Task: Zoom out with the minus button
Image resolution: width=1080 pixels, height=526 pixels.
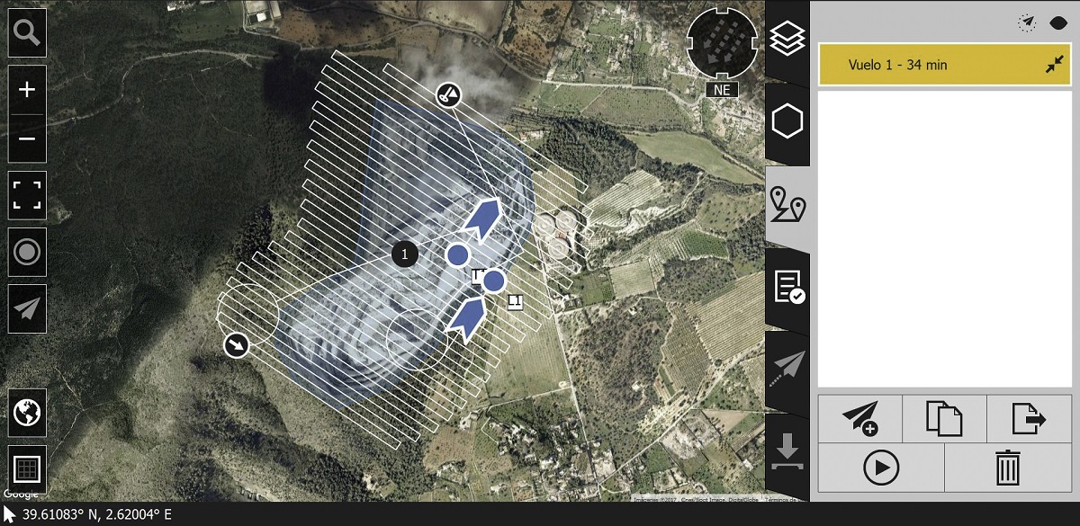Action: 27,139
